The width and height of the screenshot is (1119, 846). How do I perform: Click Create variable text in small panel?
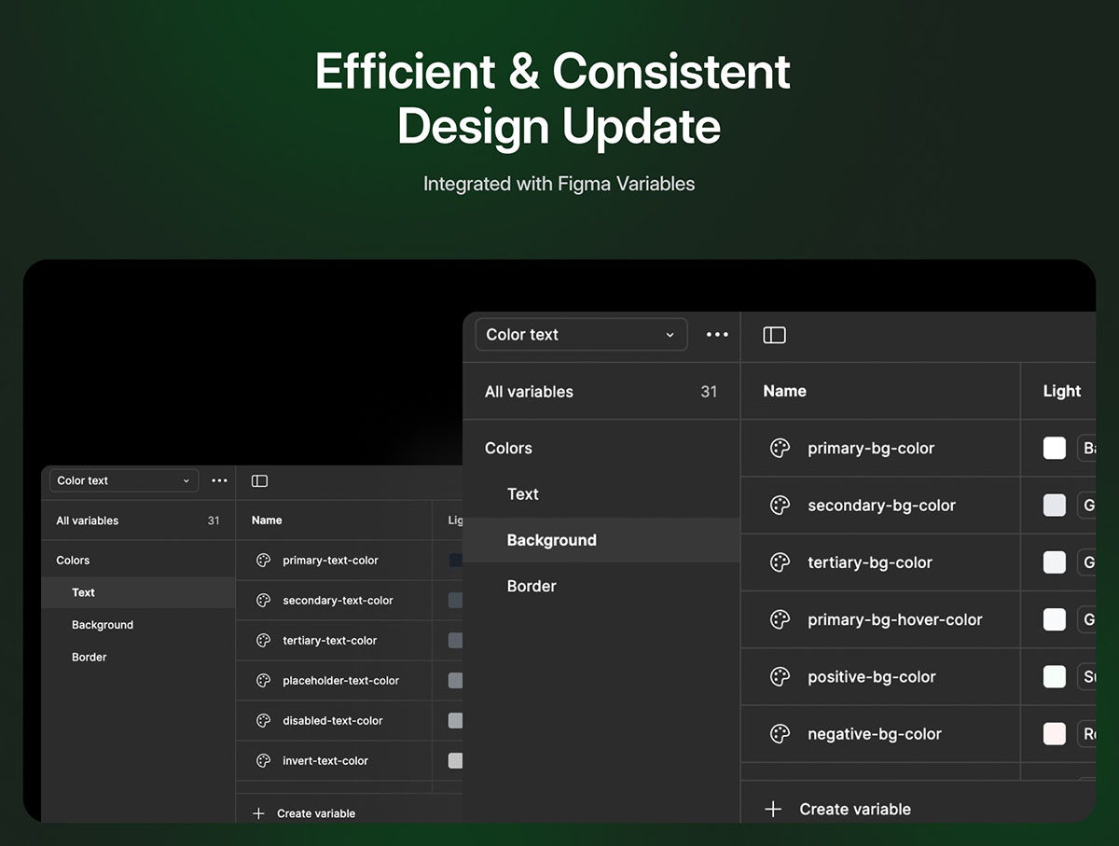click(316, 813)
